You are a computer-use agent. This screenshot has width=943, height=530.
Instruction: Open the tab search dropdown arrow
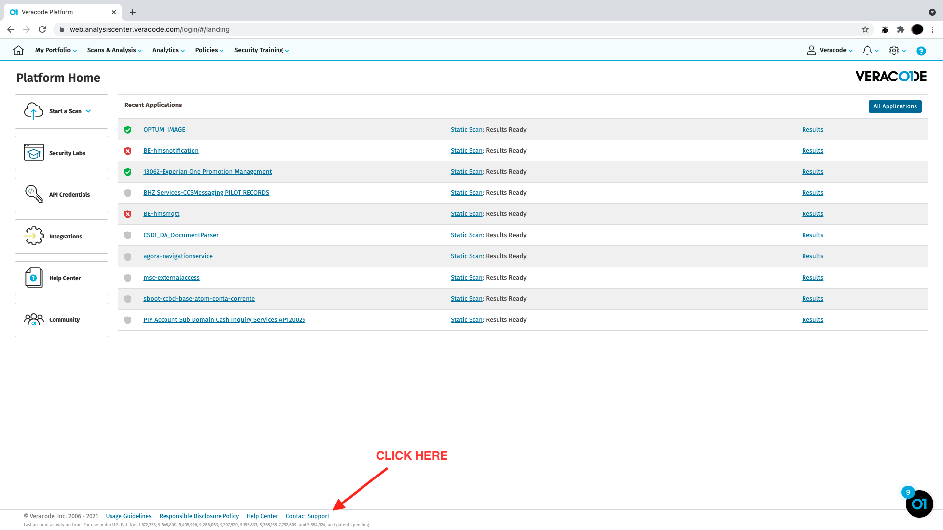pyautogui.click(x=932, y=12)
